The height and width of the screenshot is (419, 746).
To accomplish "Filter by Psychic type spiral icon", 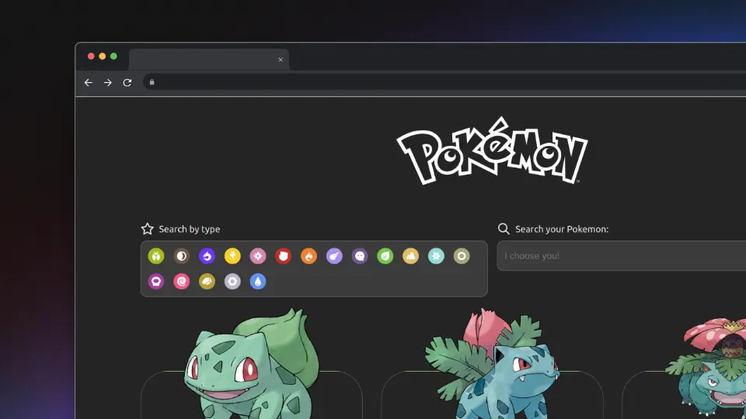I will point(181,281).
